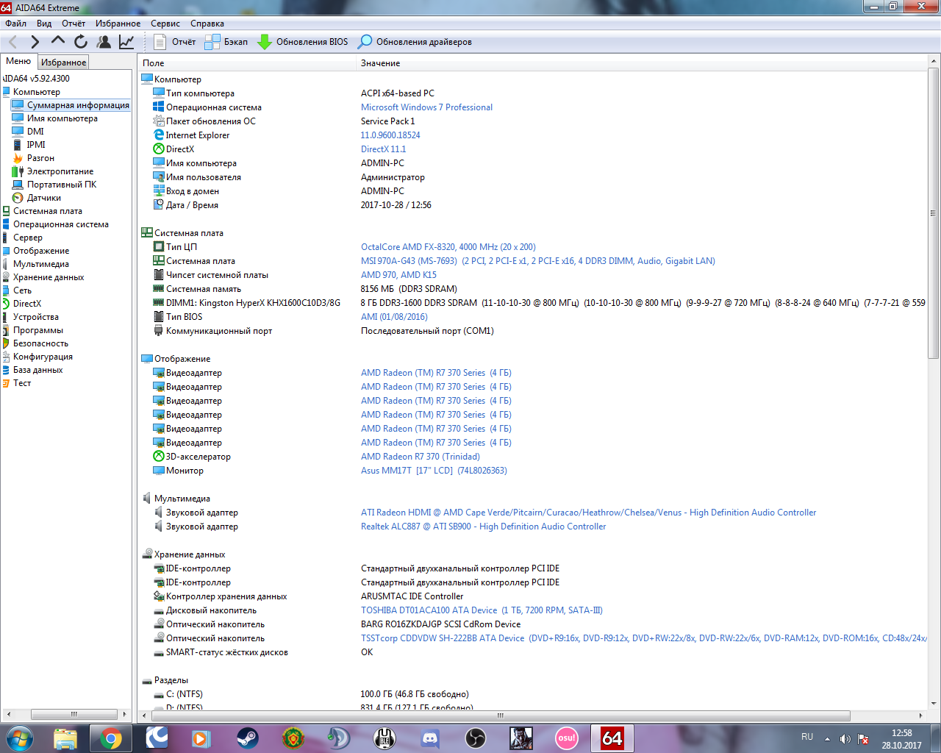941x753 pixels.
Task: Click the AMI (01/08/2016) BIOS link
Action: [x=394, y=317]
